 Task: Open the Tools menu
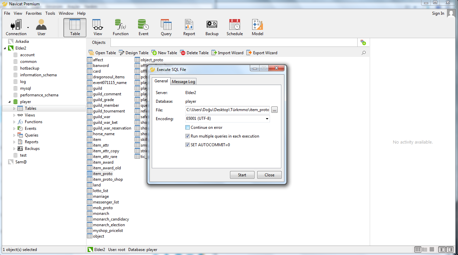coord(50,13)
